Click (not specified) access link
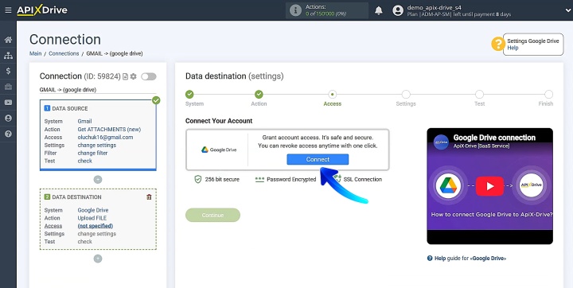Image resolution: width=573 pixels, height=288 pixels. [95, 226]
